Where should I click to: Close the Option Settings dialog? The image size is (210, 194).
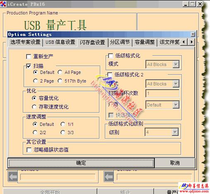point(193,34)
